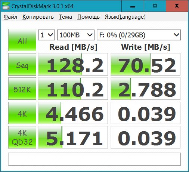The width and height of the screenshot is (189, 172).
Task: Open the test run count dropdown
Action: [x=46, y=35]
